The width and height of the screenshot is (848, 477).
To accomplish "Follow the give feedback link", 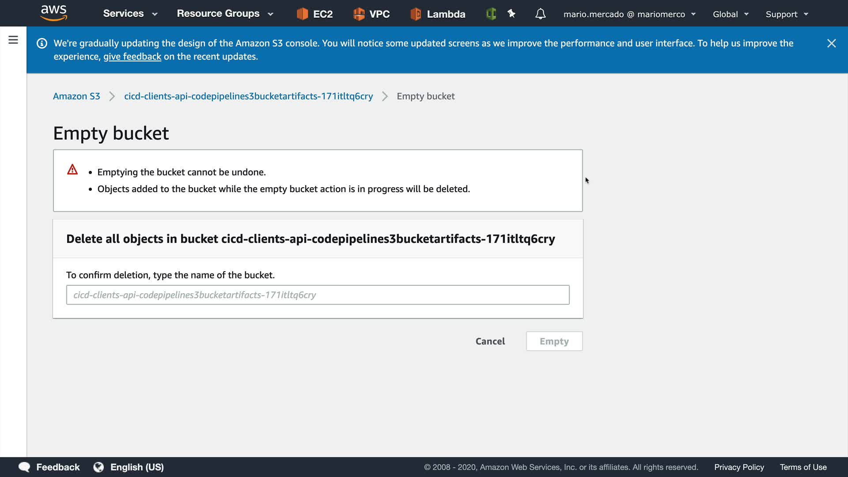I will click(132, 57).
